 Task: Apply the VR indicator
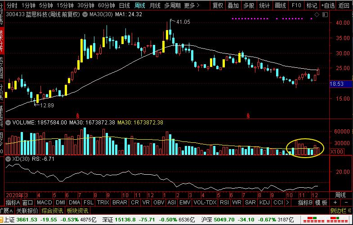point(146,203)
